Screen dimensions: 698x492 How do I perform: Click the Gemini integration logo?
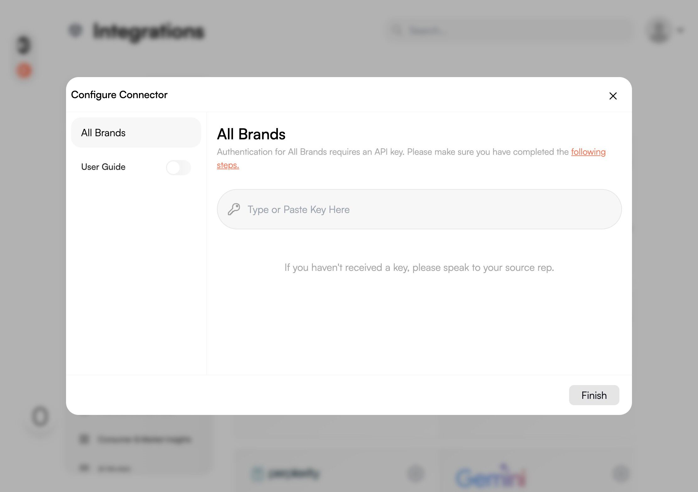(490, 477)
